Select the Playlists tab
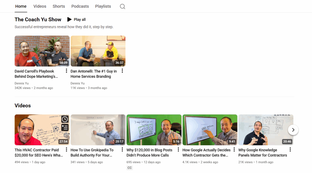312x173 pixels. (103, 6)
